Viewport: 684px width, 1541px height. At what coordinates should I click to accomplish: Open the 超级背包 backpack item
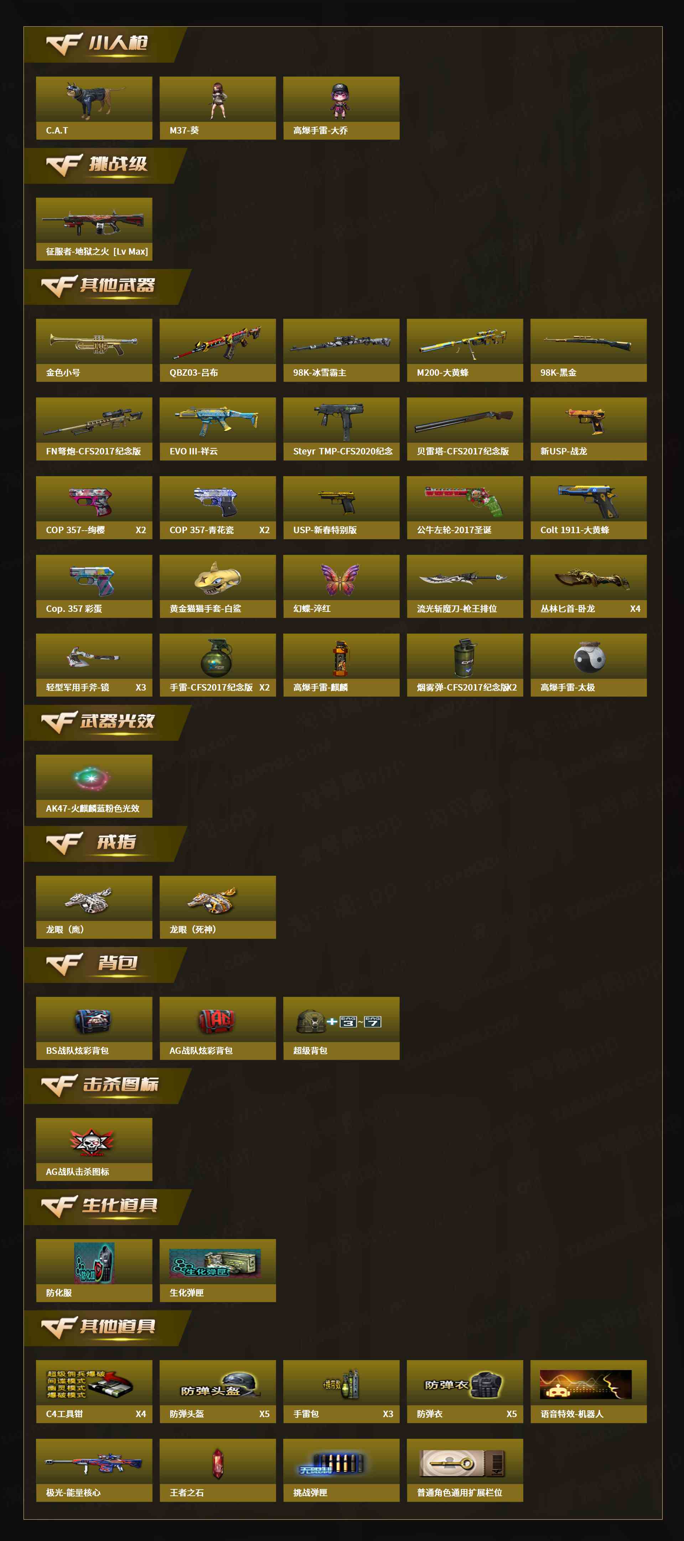(x=341, y=1028)
